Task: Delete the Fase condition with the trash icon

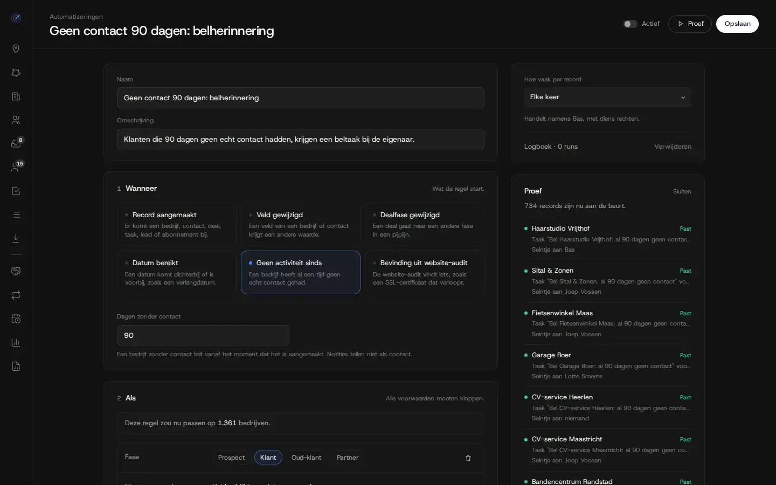Action: click(468, 458)
